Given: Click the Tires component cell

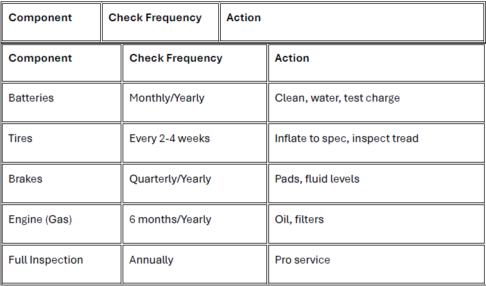Looking at the screenshot, I should [62, 143].
